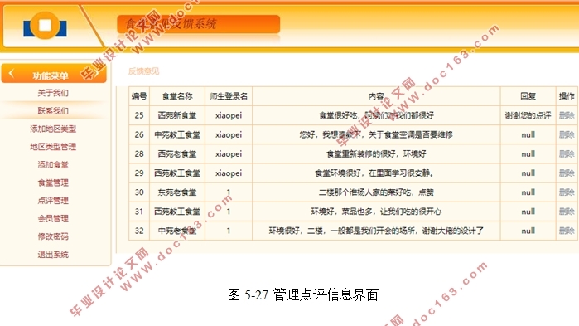Delete feedback entry number 25

click(567, 115)
